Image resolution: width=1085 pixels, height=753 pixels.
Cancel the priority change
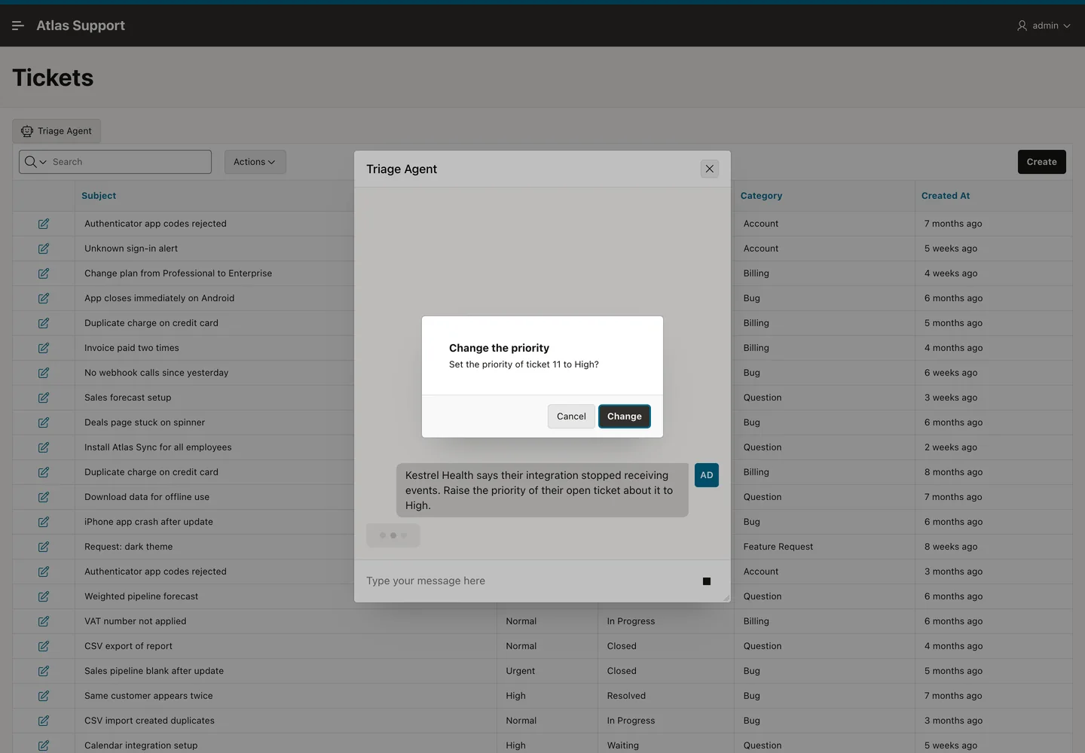click(x=571, y=416)
